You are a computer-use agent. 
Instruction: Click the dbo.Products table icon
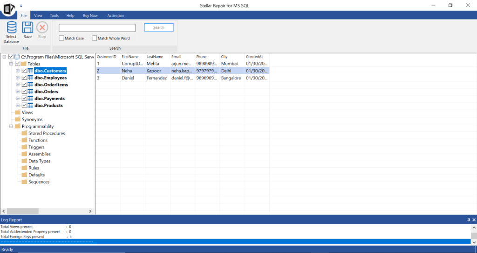tap(30, 105)
